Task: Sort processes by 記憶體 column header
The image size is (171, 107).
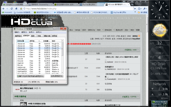Action: pyautogui.click(x=46, y=41)
